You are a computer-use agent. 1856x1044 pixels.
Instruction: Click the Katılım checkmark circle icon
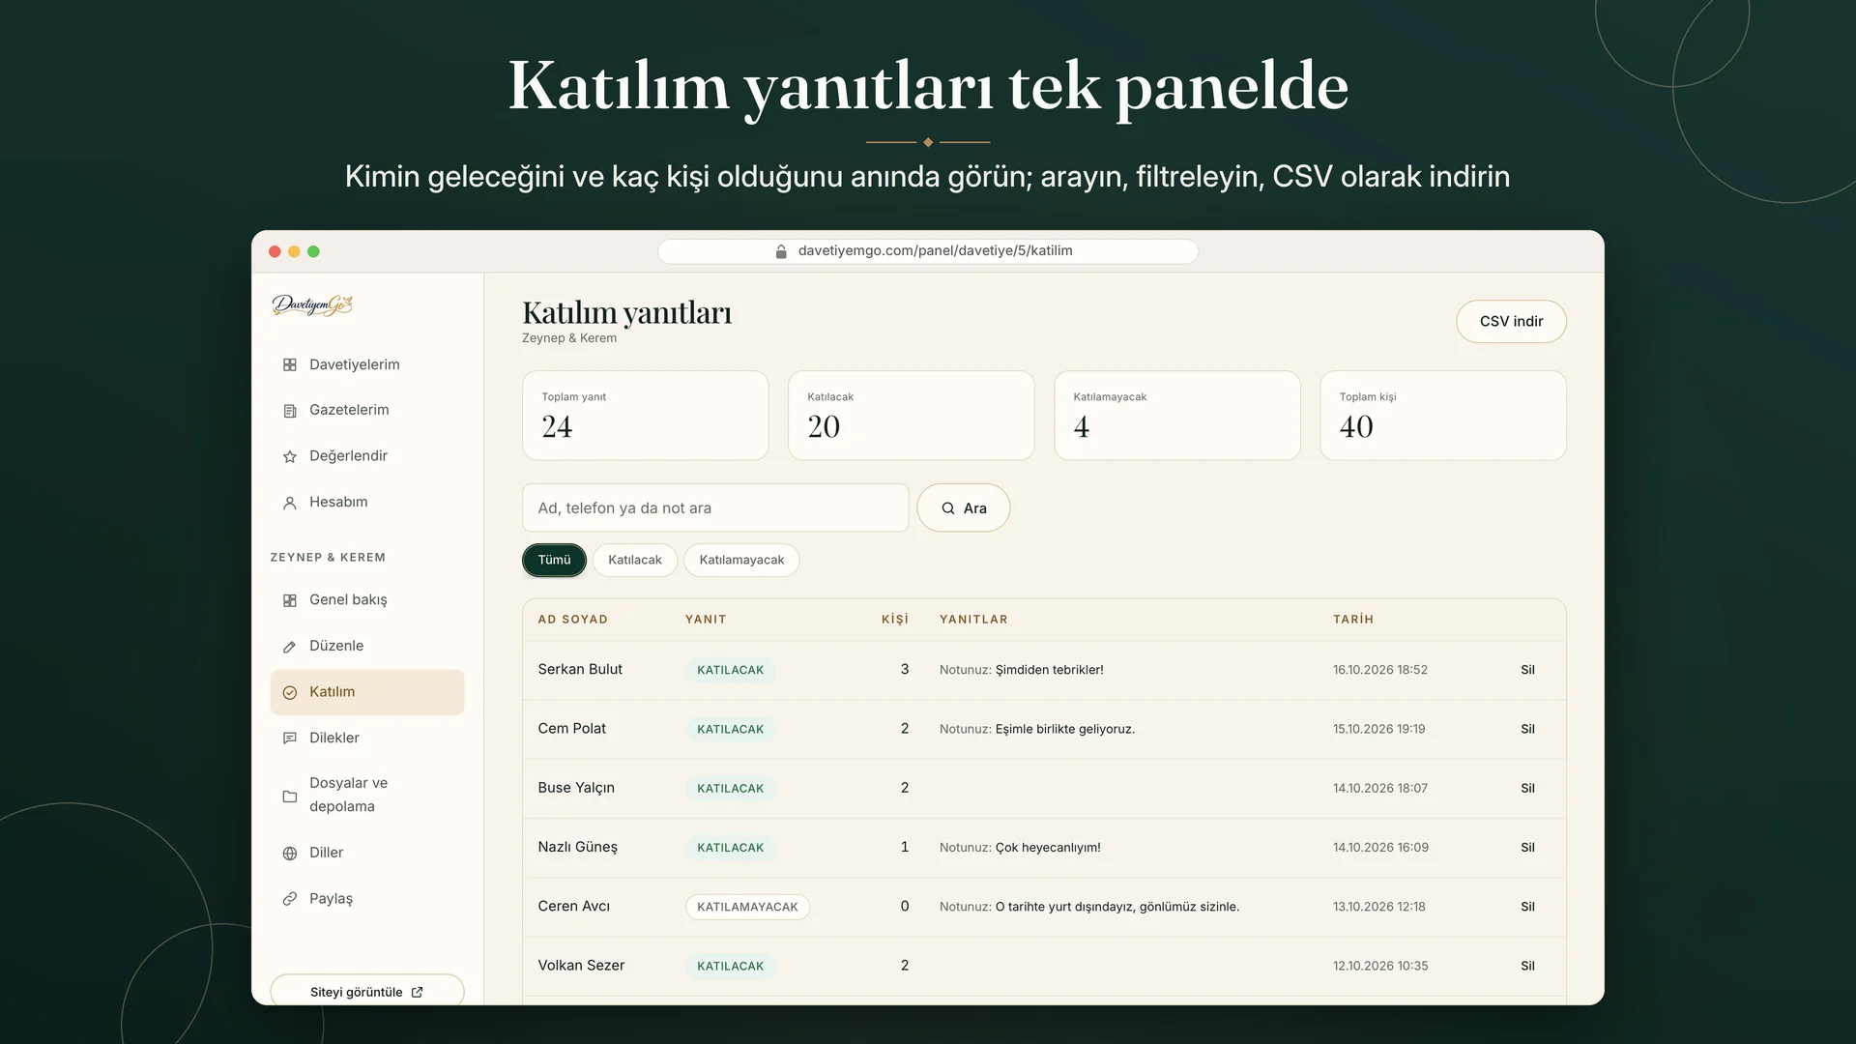point(289,692)
